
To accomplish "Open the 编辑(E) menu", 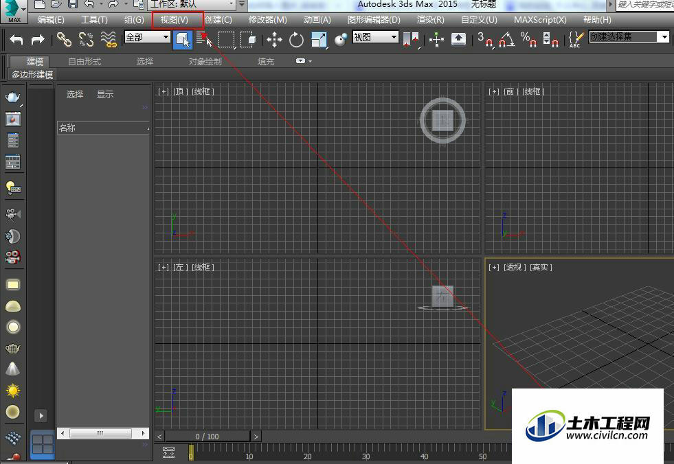I will (x=51, y=20).
